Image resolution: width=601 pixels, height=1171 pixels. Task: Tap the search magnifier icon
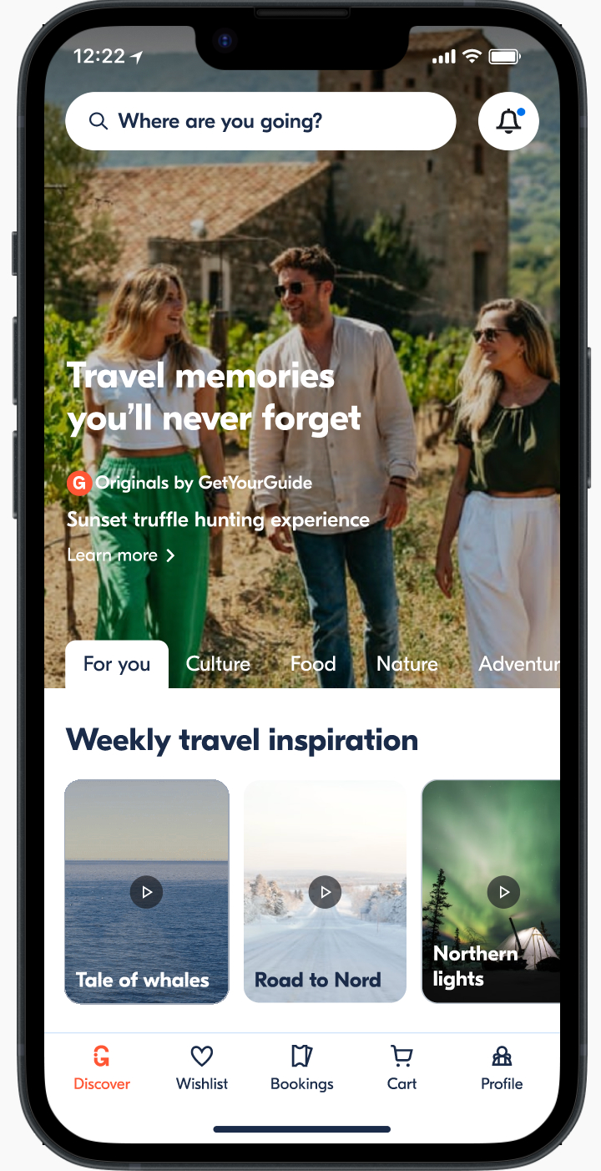click(98, 122)
